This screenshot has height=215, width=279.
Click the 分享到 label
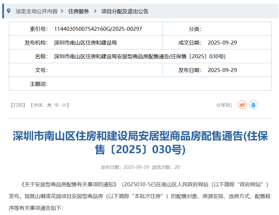[224, 105]
